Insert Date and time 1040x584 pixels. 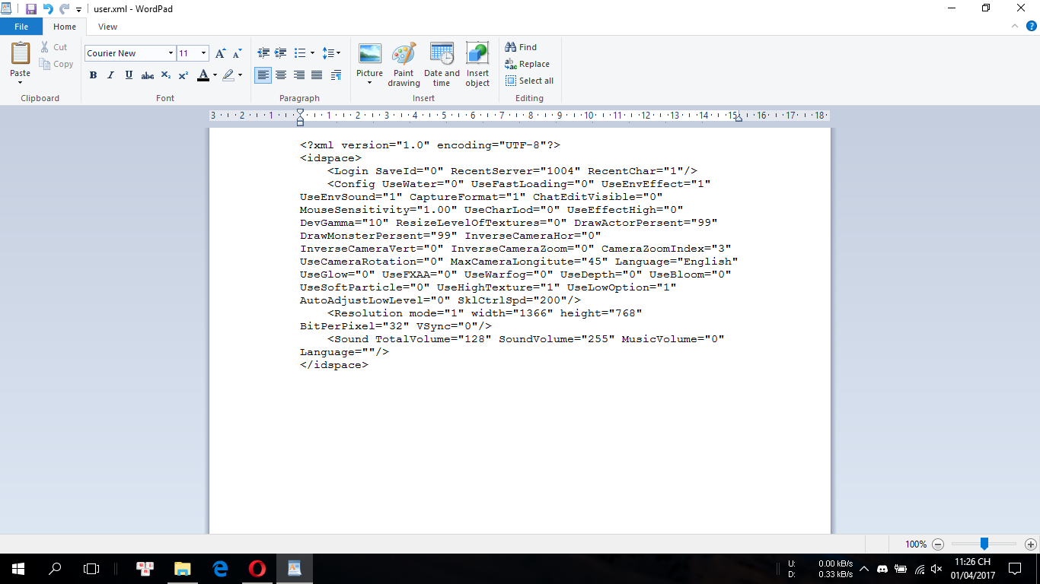[442, 64]
